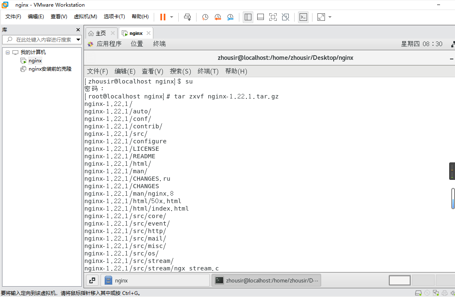Open terminal 终端(T) menu
This screenshot has height=297, width=455.
coord(208,71)
